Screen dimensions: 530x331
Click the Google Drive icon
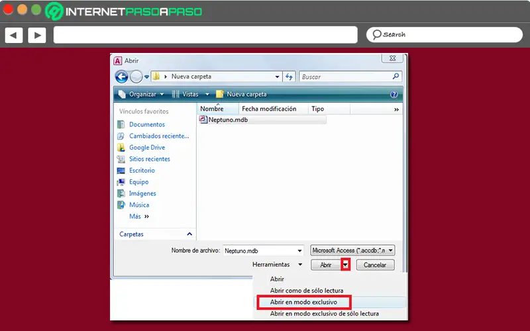coord(121,147)
